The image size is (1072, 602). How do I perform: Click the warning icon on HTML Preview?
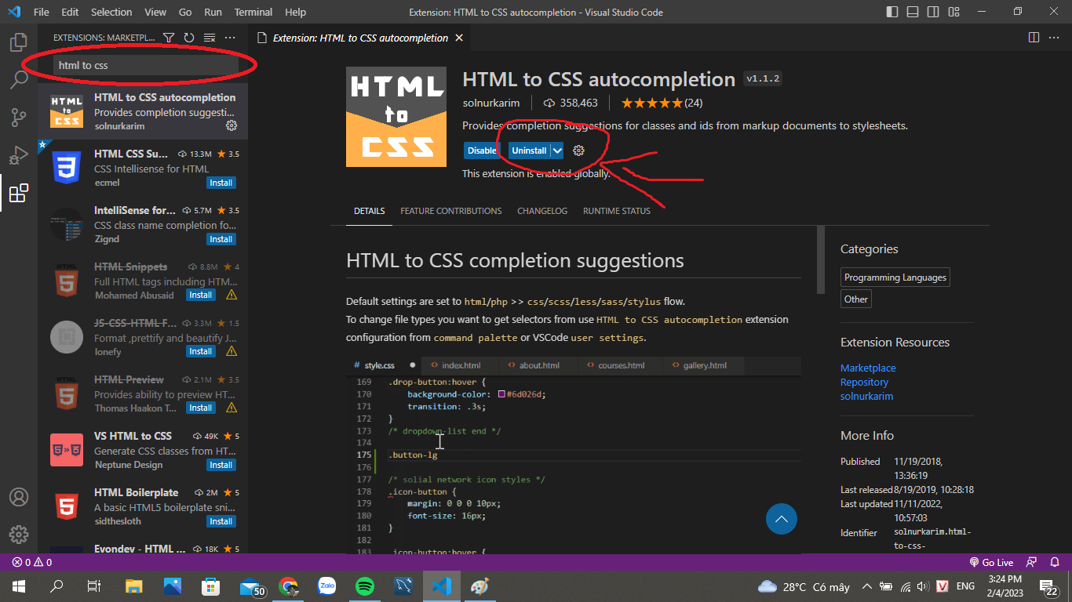232,408
